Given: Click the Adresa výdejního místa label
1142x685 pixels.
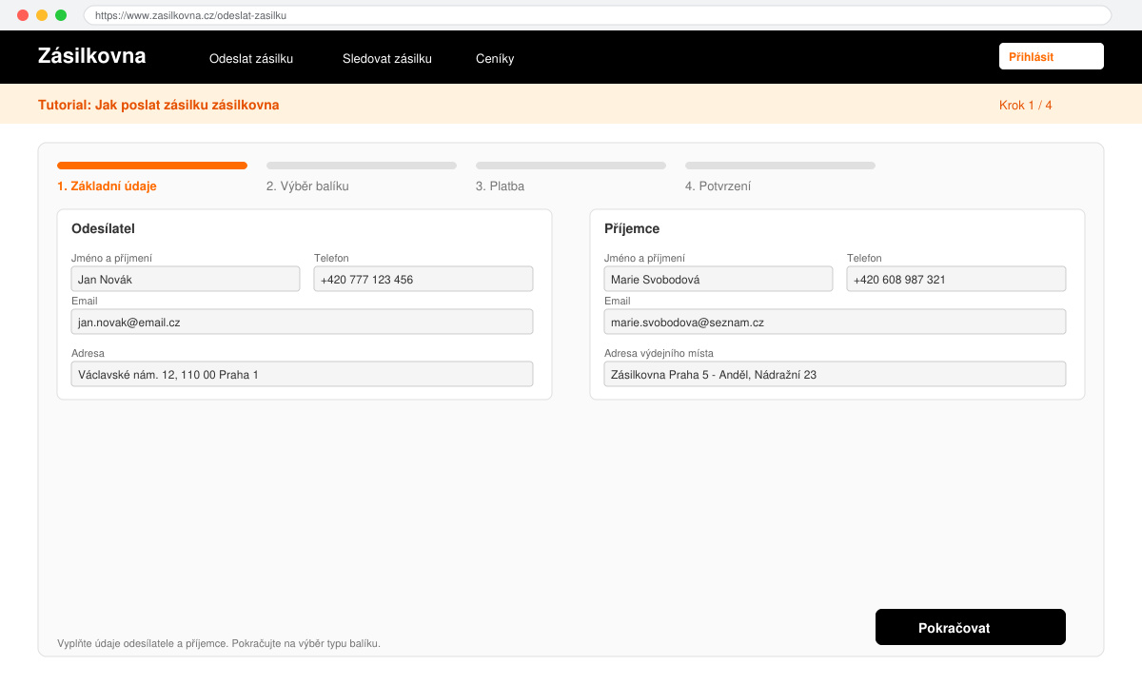Looking at the screenshot, I should (659, 353).
